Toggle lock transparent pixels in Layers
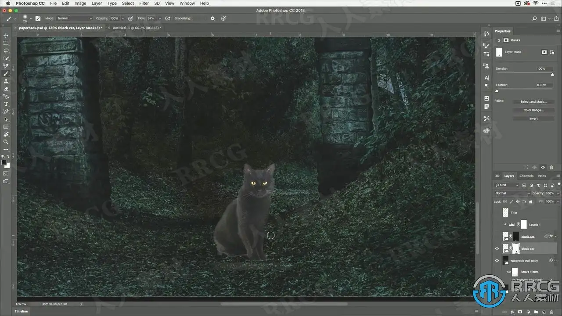562x316 pixels. (505, 201)
